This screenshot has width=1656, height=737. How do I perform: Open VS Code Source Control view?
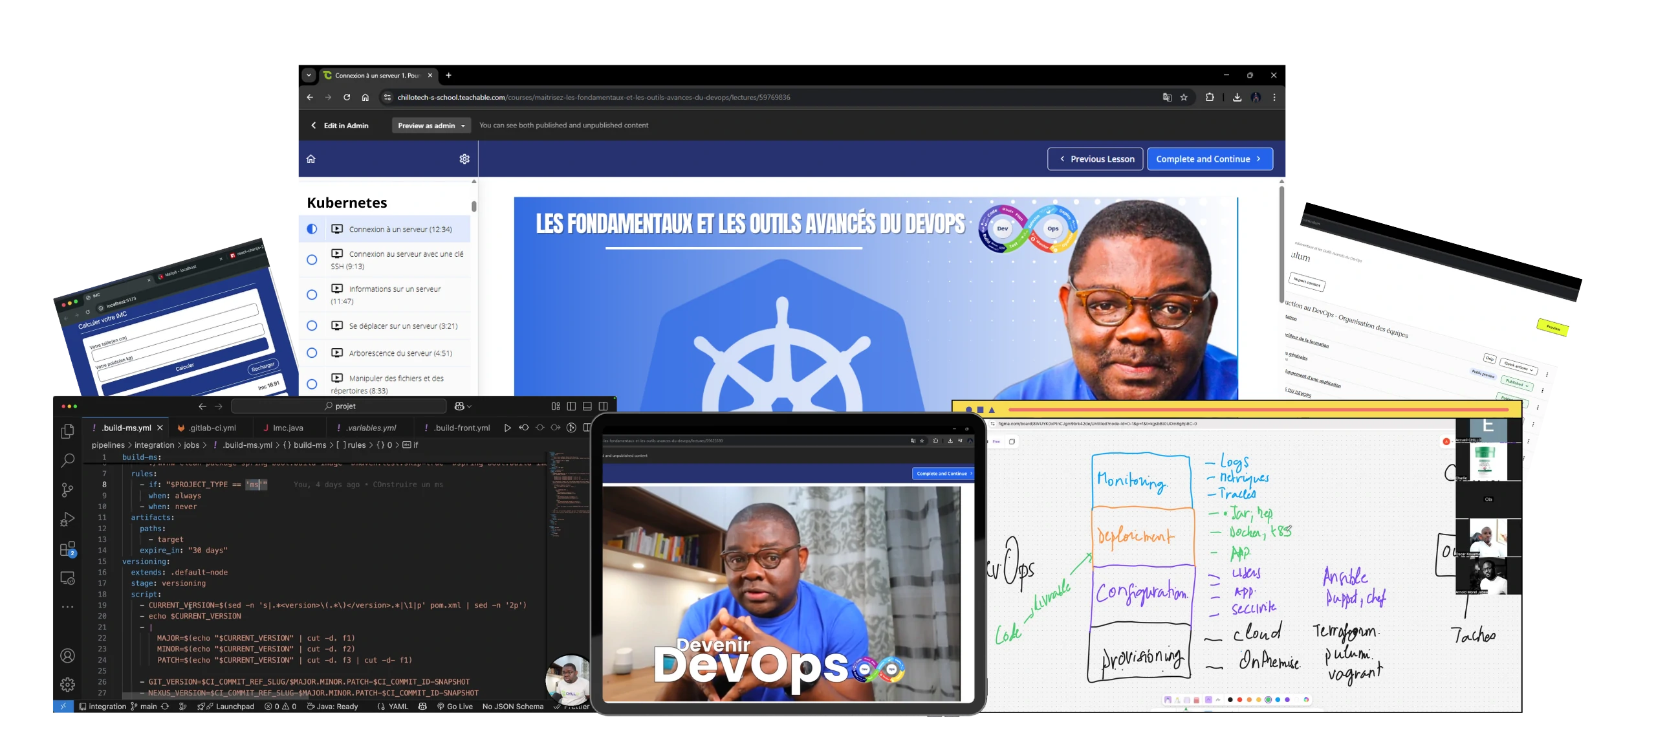pos(67,490)
